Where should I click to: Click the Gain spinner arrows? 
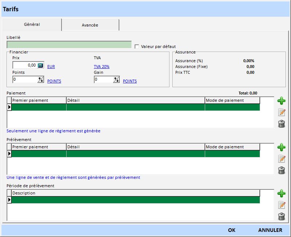(x=116, y=80)
